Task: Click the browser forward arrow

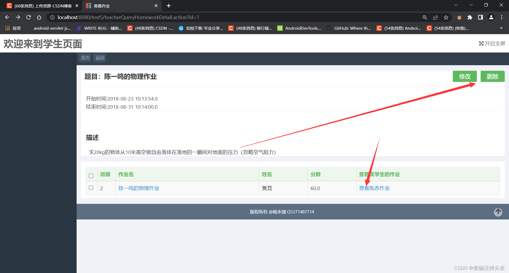Action: tap(18, 17)
